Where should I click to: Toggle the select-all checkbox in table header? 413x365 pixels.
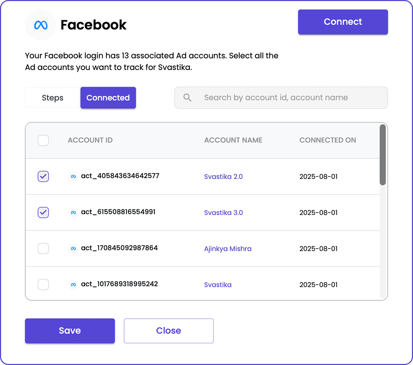coord(43,140)
